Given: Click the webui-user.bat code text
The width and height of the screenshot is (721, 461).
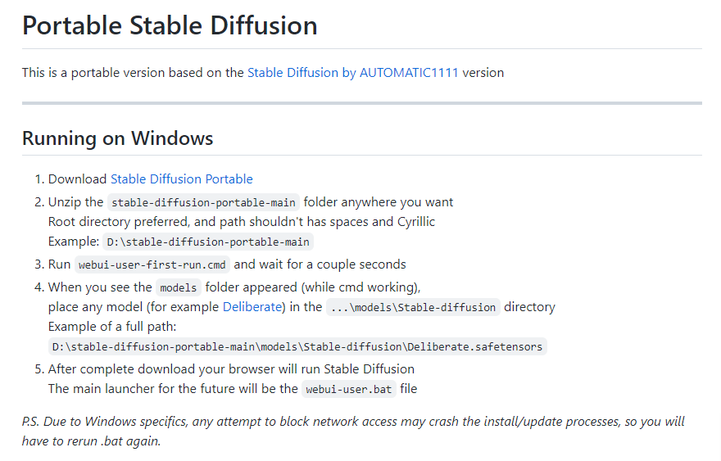Looking at the screenshot, I should coord(348,389).
